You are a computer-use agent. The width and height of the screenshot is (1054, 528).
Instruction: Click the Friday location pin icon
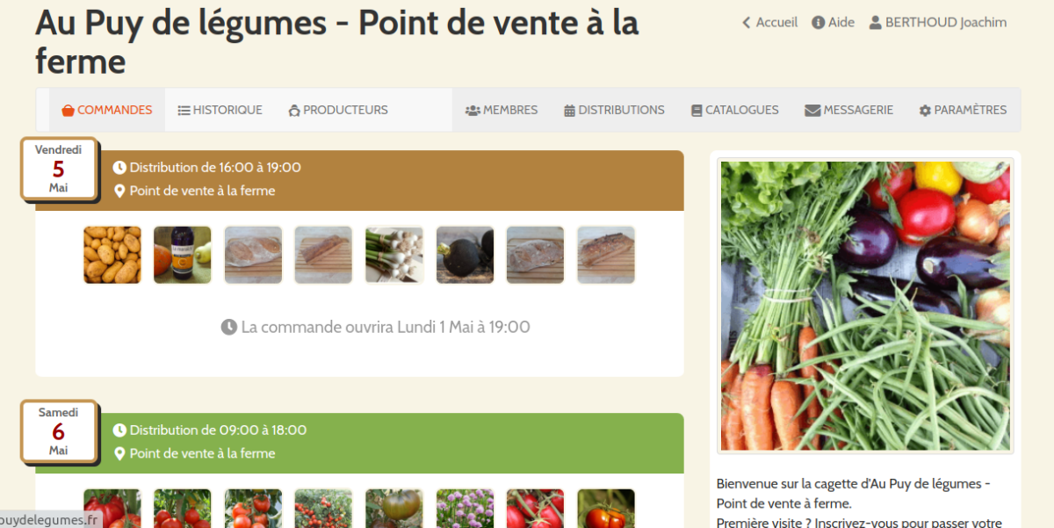(x=119, y=191)
